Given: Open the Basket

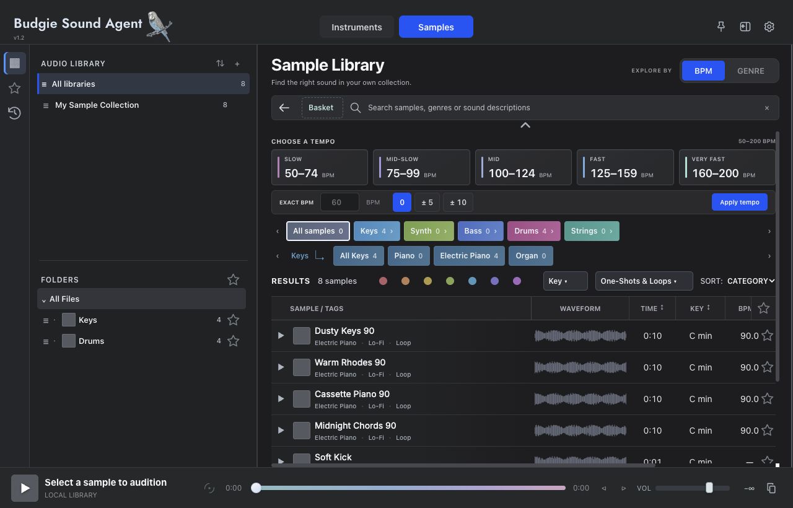Looking at the screenshot, I should [321, 108].
